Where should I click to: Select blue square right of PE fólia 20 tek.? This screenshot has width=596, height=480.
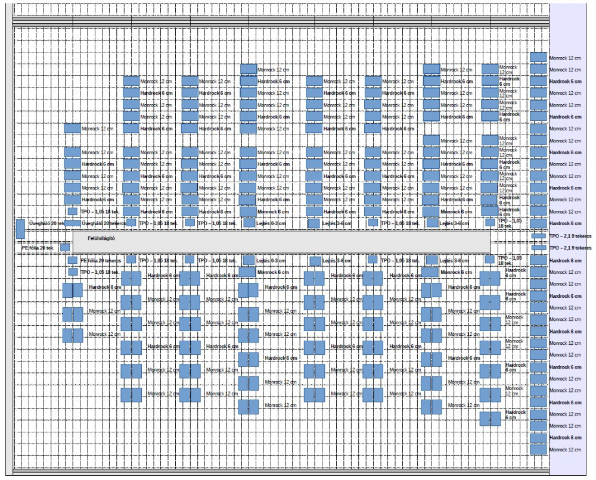[x=65, y=247]
